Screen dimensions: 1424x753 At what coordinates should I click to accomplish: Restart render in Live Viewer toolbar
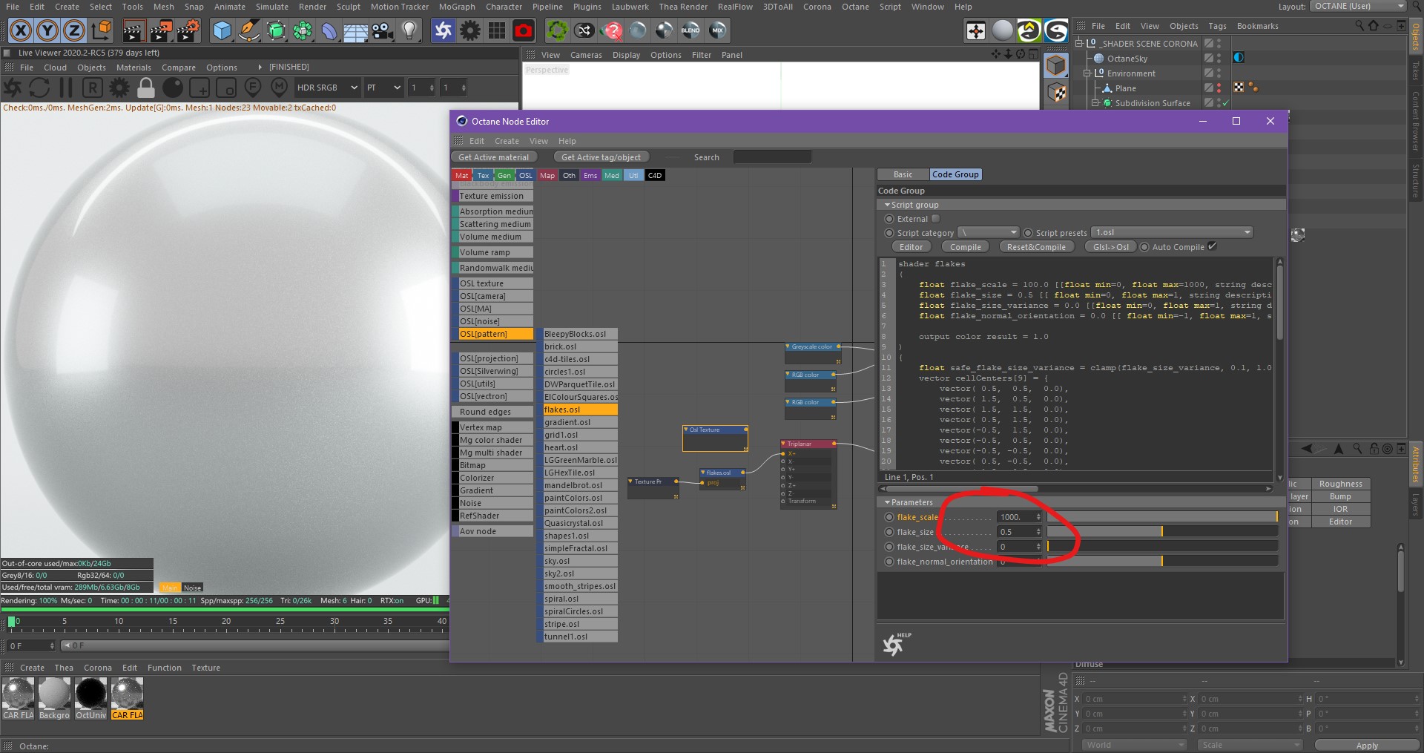(x=39, y=88)
